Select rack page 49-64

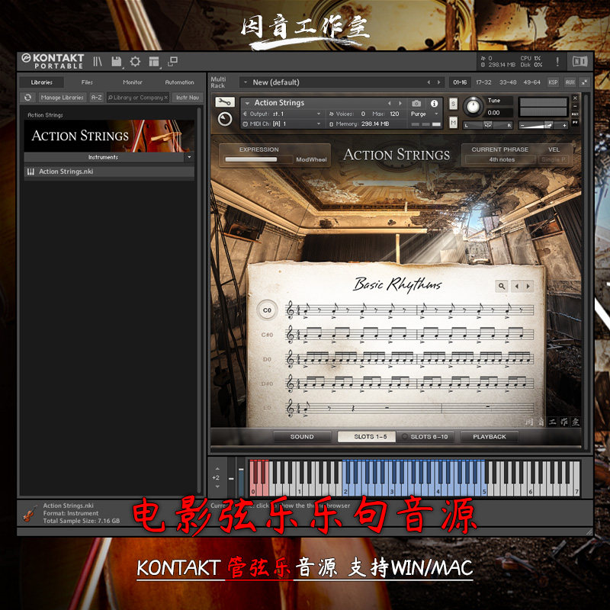[531, 82]
